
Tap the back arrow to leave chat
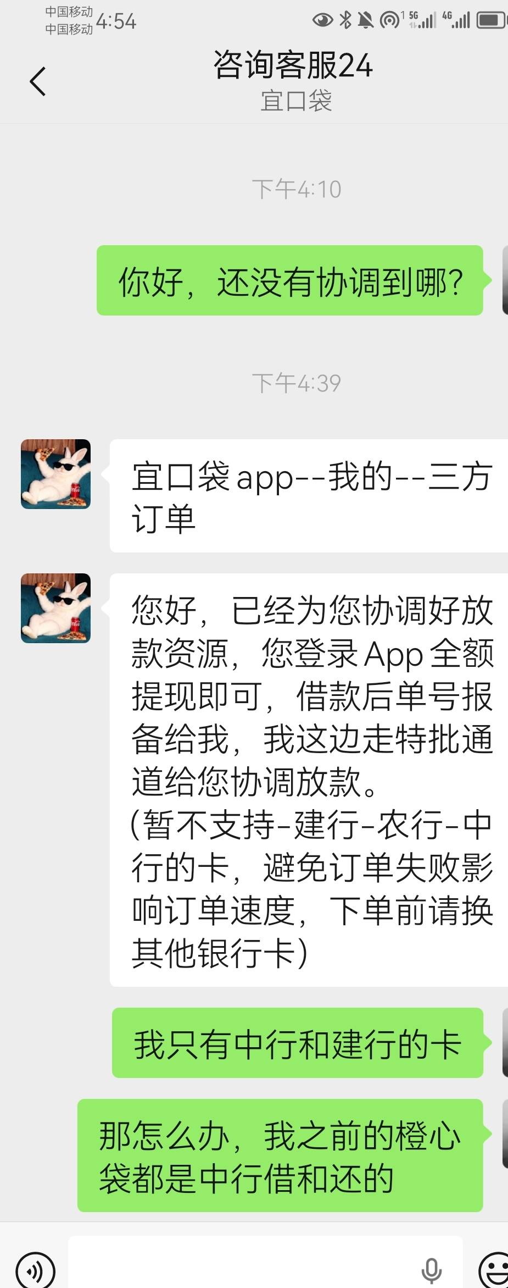click(x=37, y=81)
